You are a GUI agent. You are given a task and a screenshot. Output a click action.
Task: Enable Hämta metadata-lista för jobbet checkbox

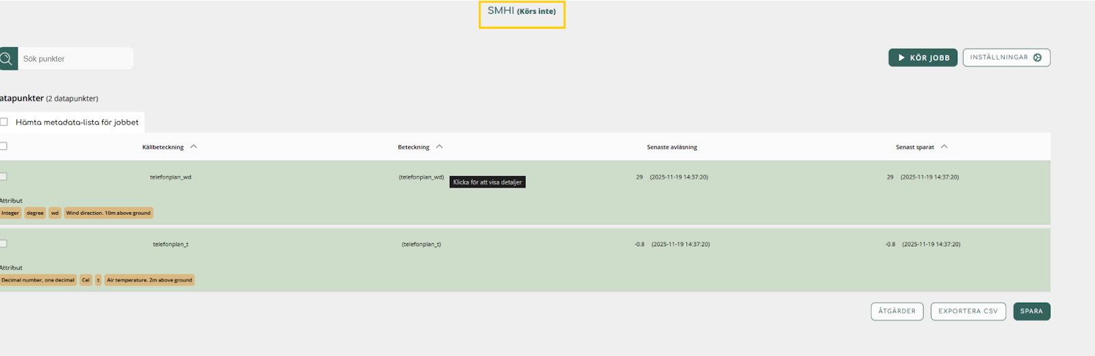coord(4,122)
